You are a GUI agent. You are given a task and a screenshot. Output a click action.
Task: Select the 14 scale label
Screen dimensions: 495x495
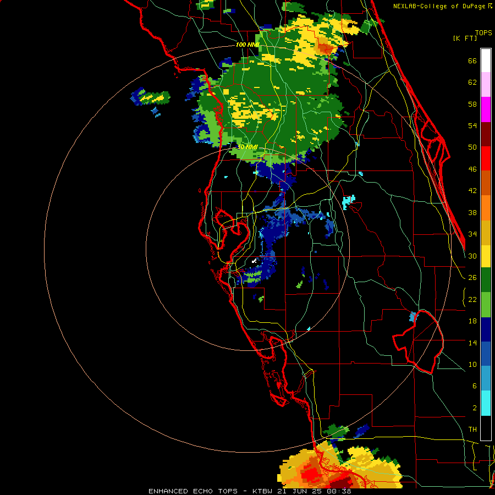tap(472, 343)
